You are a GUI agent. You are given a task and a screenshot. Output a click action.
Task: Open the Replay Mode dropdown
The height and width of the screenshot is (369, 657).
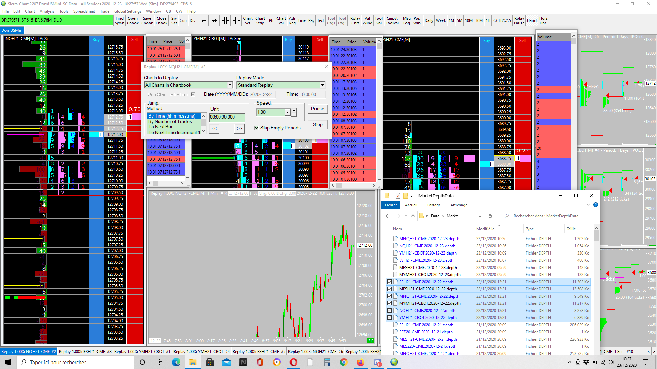click(322, 85)
